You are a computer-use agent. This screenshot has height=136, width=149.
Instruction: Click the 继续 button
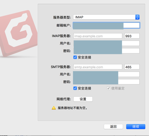pyautogui.click(x=136, y=126)
